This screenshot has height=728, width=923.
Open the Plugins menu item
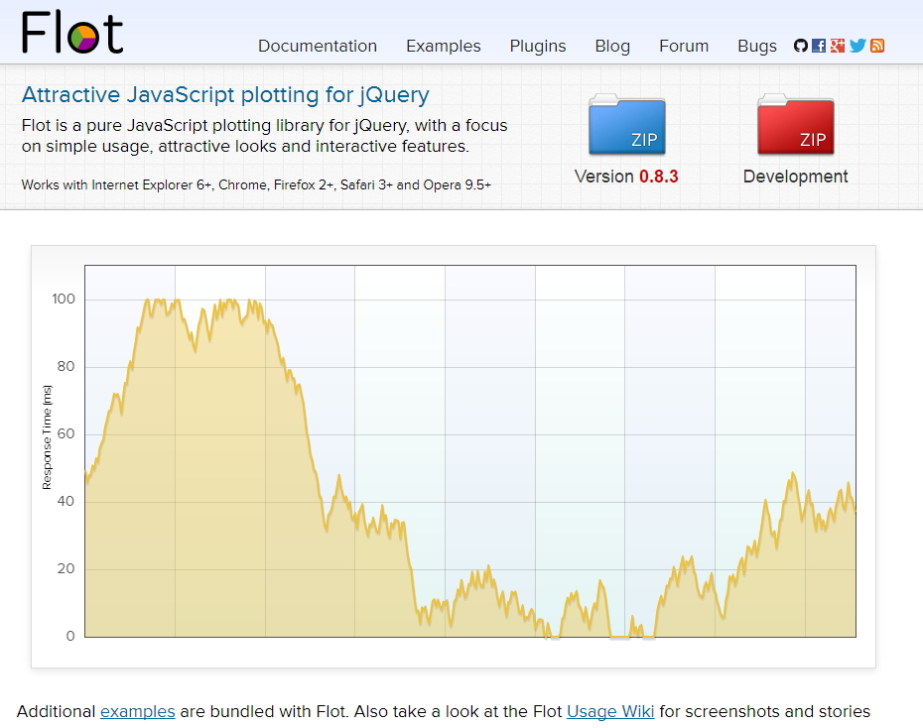click(538, 46)
